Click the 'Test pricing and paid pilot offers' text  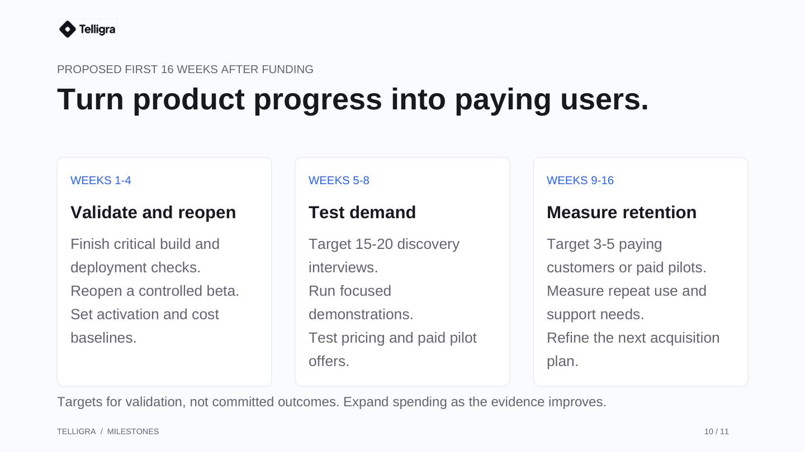(x=392, y=349)
